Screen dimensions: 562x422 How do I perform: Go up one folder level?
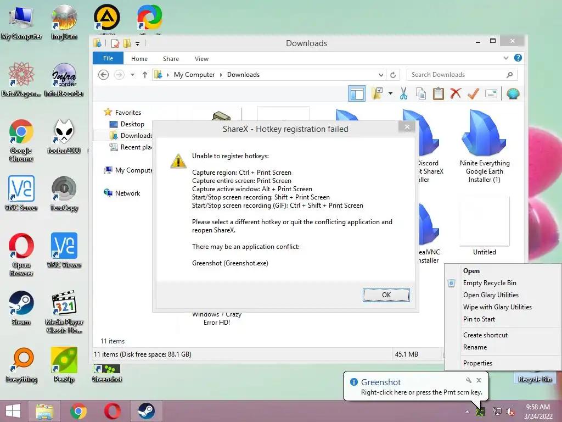[x=144, y=75]
